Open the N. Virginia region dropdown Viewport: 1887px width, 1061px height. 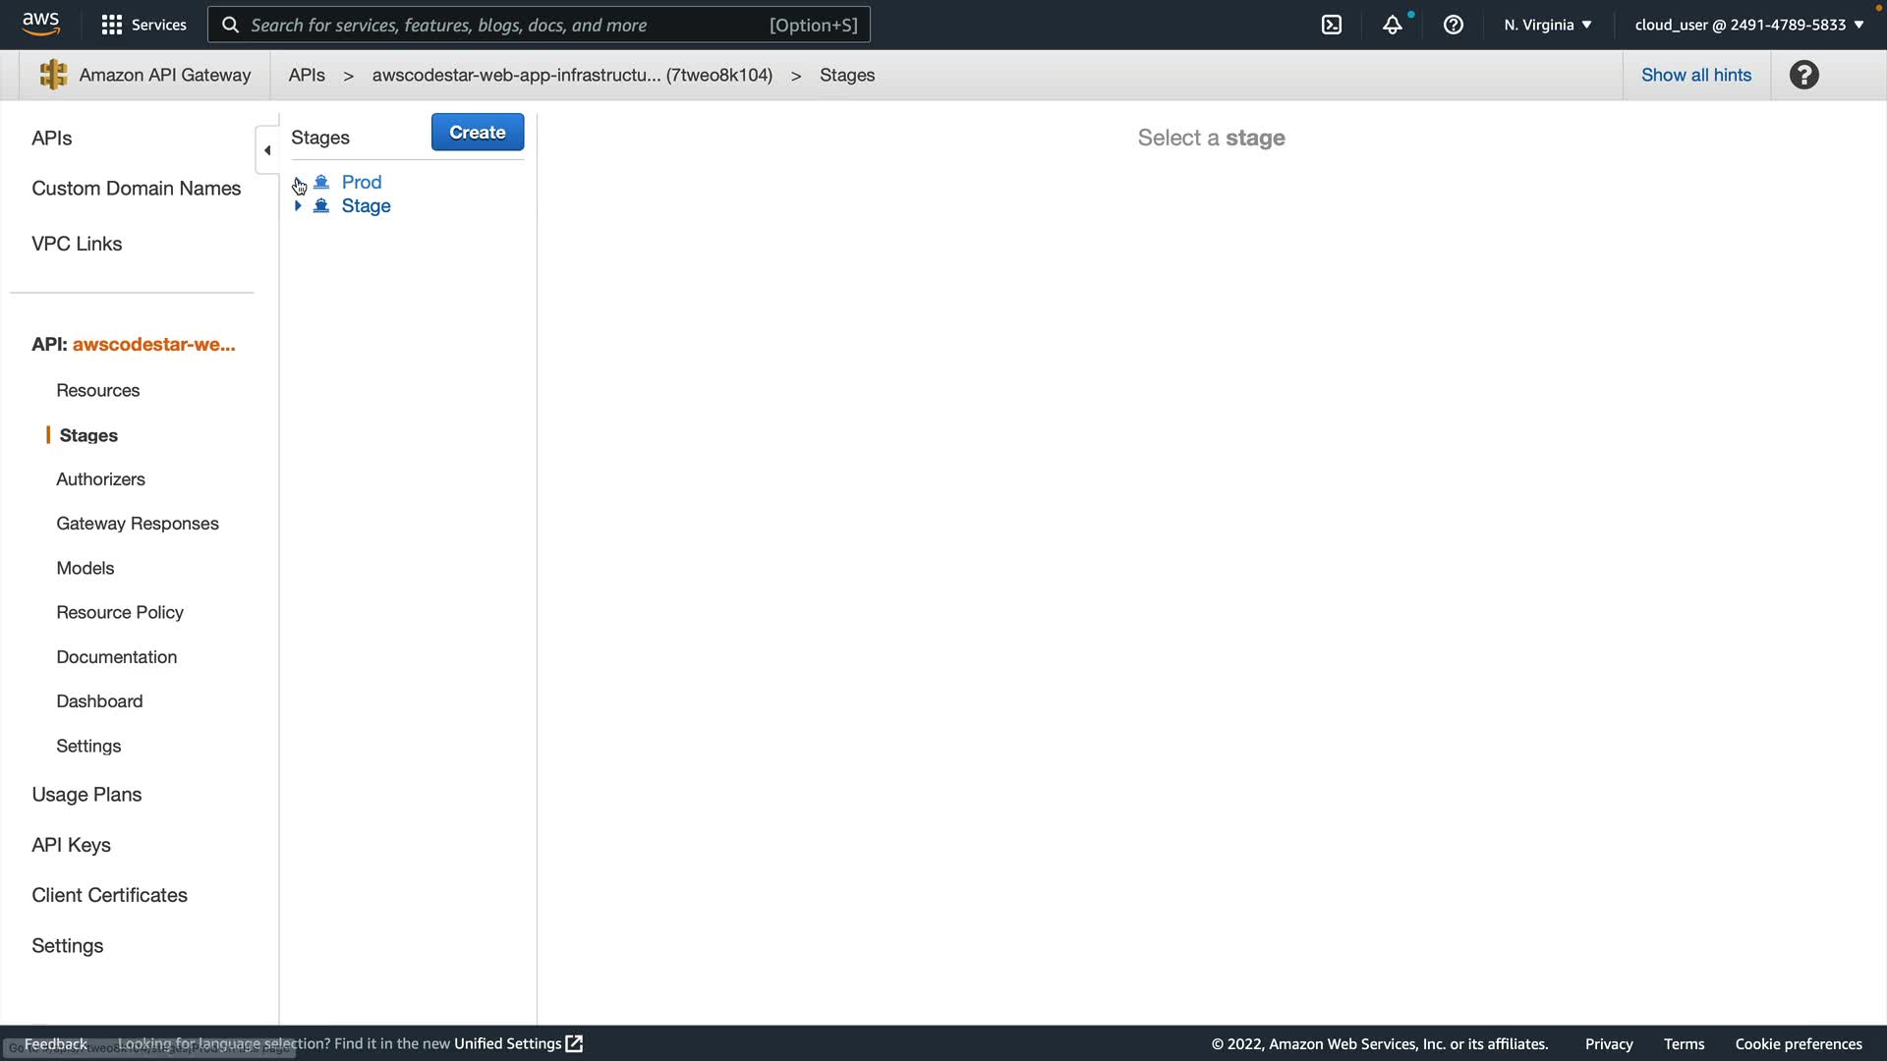[1547, 25]
